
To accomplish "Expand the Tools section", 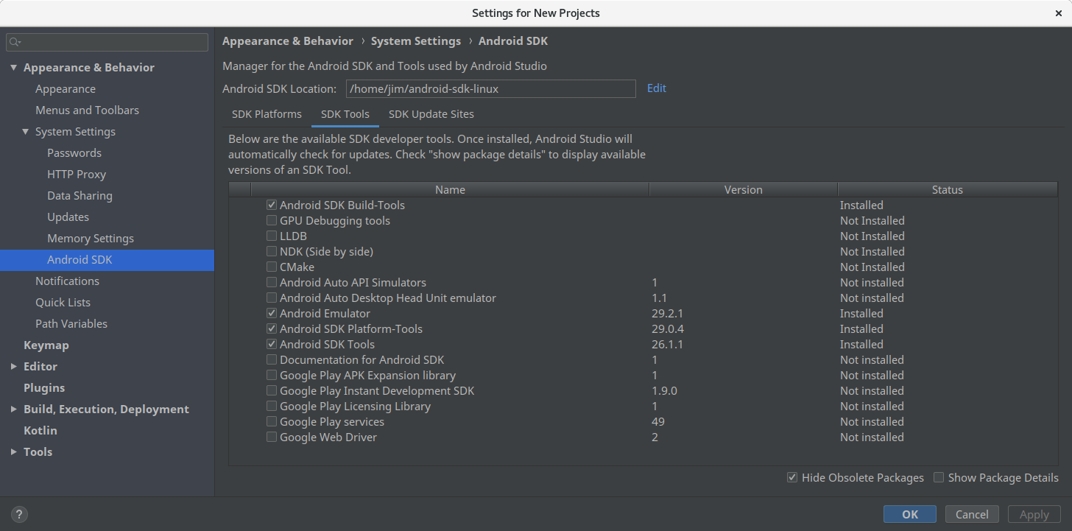I will tap(13, 451).
